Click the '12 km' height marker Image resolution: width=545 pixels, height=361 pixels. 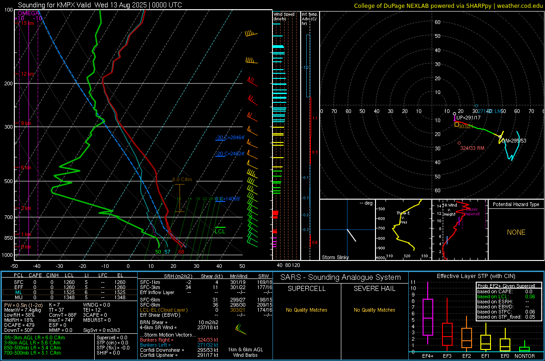coord(27,74)
